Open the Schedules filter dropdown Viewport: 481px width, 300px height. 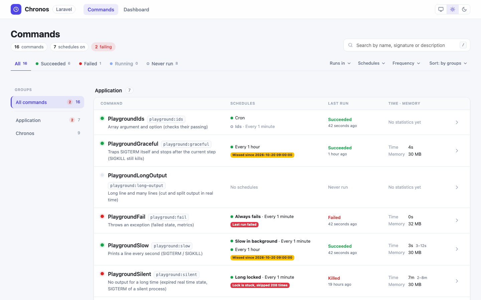click(x=371, y=63)
